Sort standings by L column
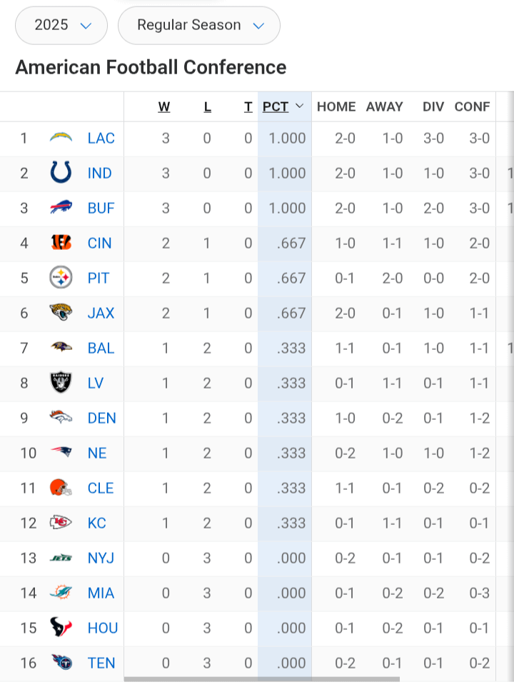The image size is (514, 687). tap(207, 106)
